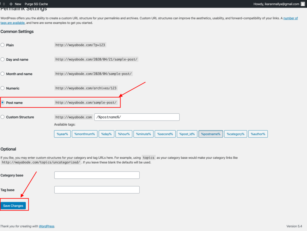
Task: Click the Custom Structure base URL text
Action: 73,117
